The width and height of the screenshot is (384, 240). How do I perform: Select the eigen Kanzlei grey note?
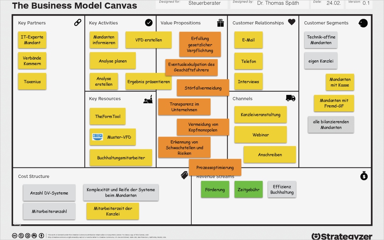pyautogui.click(x=321, y=61)
